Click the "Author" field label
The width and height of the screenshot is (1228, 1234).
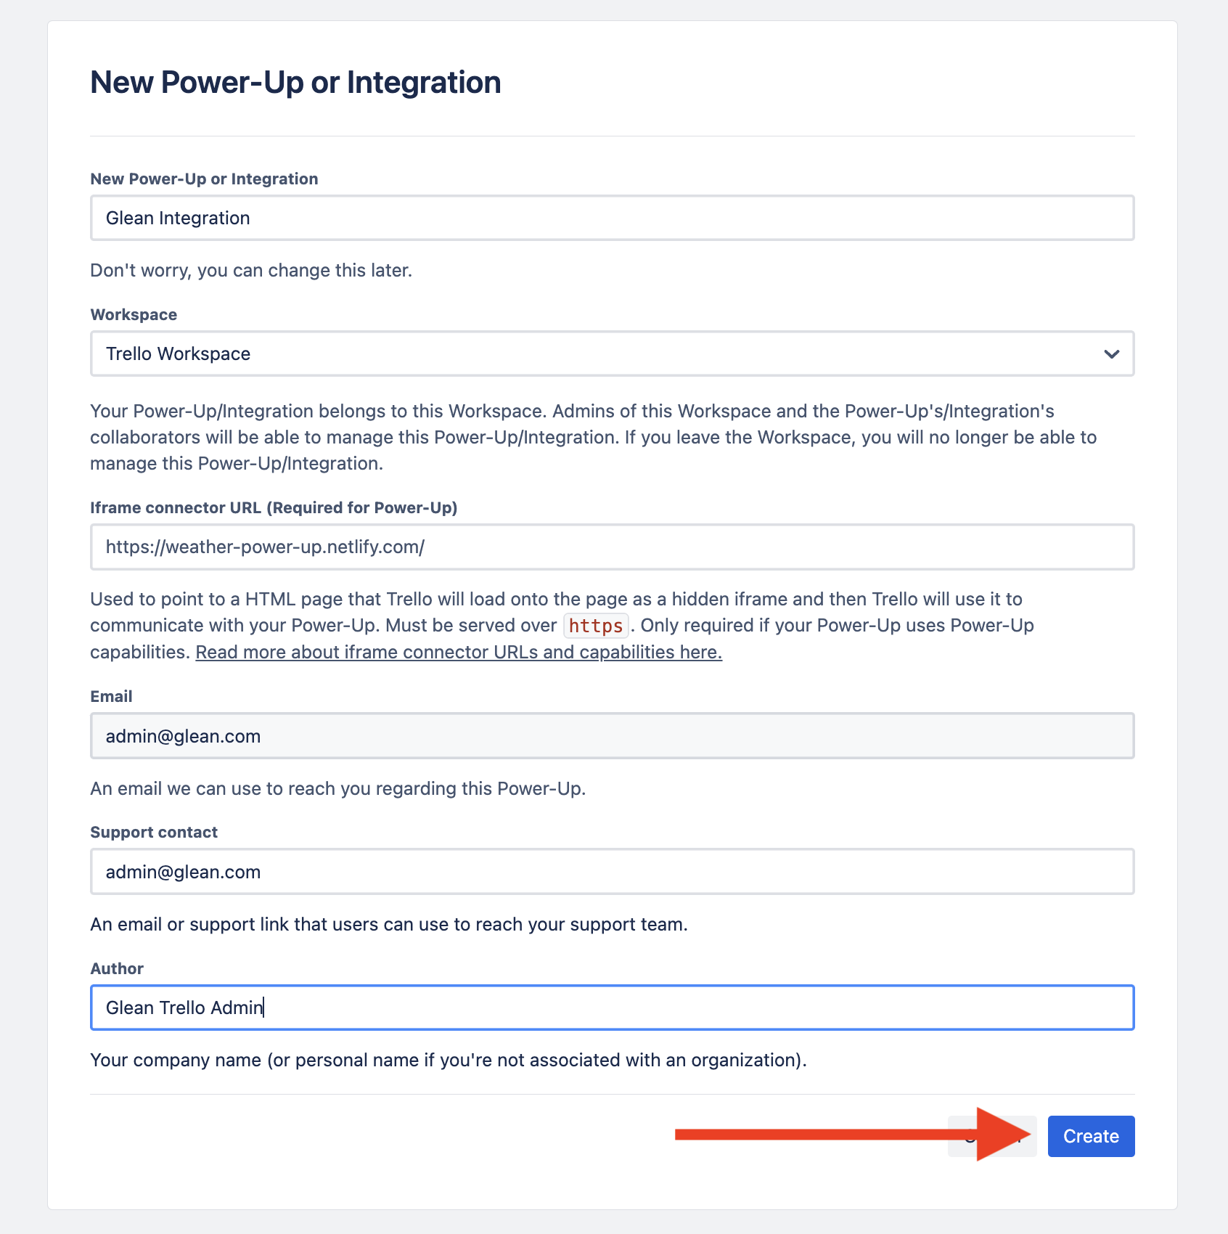coord(117,968)
